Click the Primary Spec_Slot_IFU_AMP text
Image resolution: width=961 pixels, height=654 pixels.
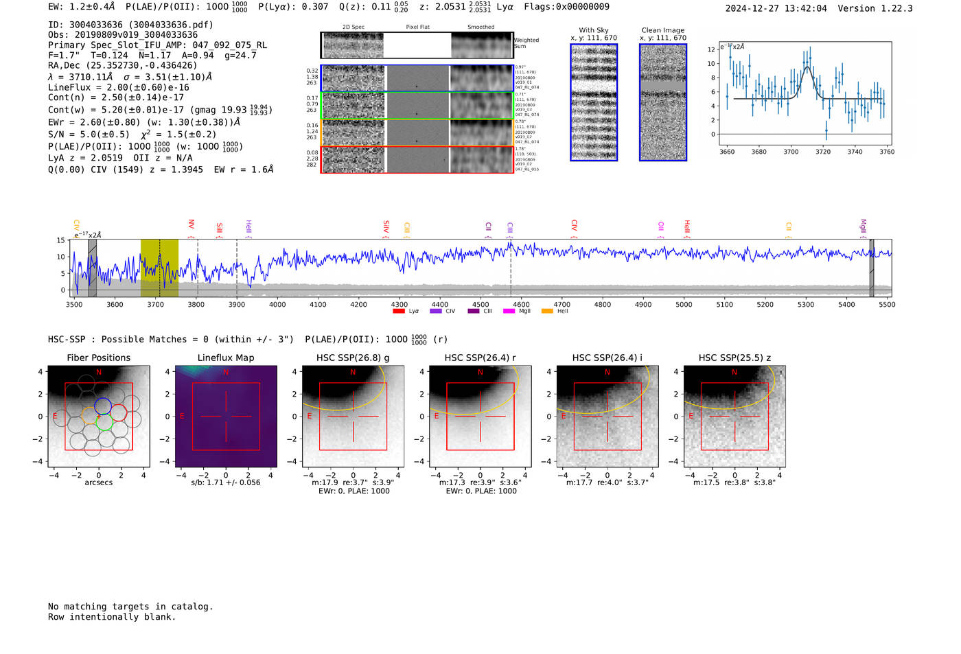(x=157, y=45)
